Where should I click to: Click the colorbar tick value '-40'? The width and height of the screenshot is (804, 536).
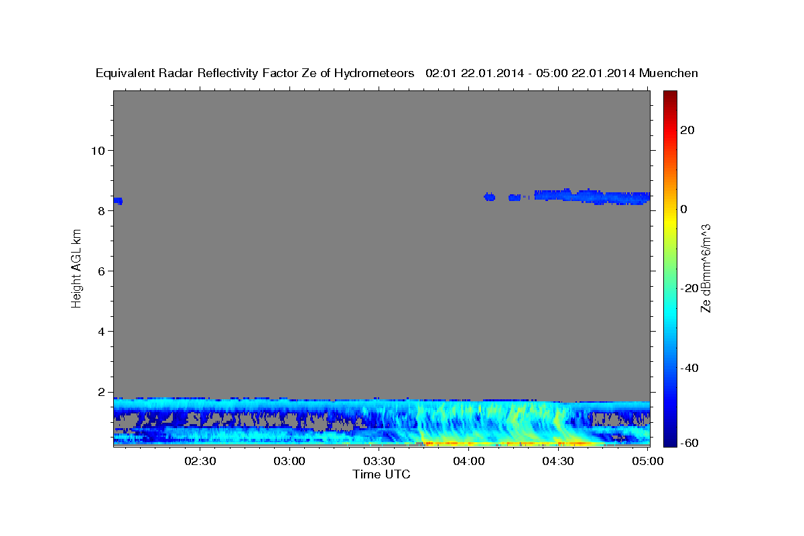point(688,368)
